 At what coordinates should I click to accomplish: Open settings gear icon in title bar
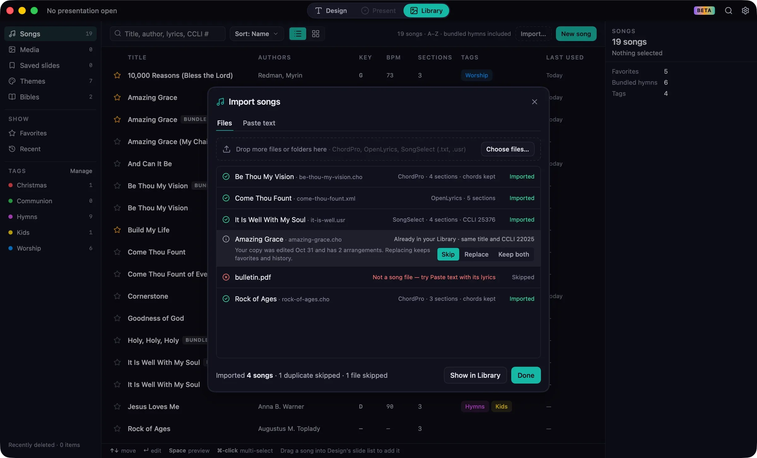745,11
